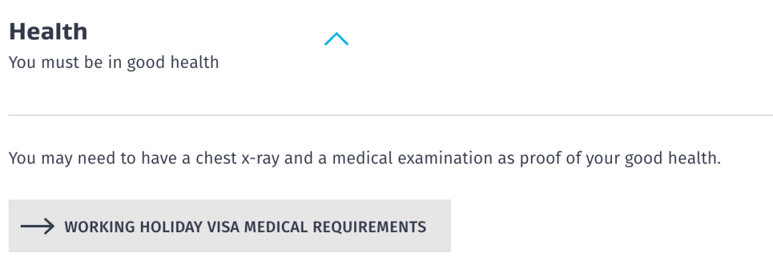Viewport: 773px width, 268px height.
Task: Click 'WORKING HOLIDAY VISA' text in the grey button
Action: [152, 227]
